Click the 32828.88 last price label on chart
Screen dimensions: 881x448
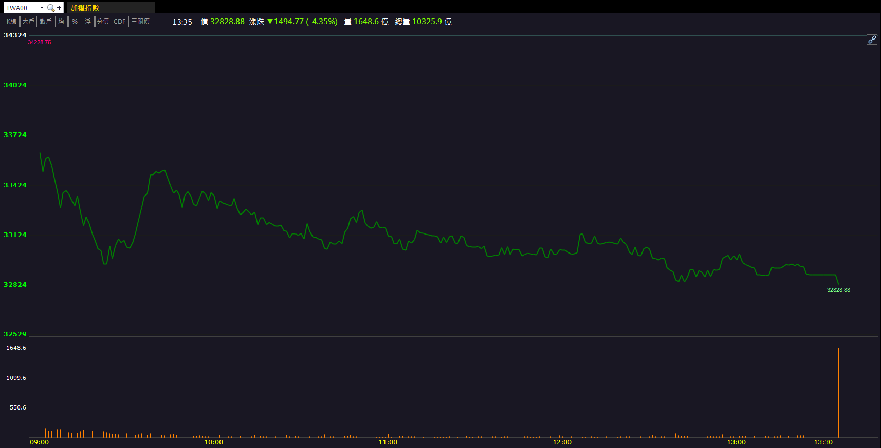click(838, 290)
